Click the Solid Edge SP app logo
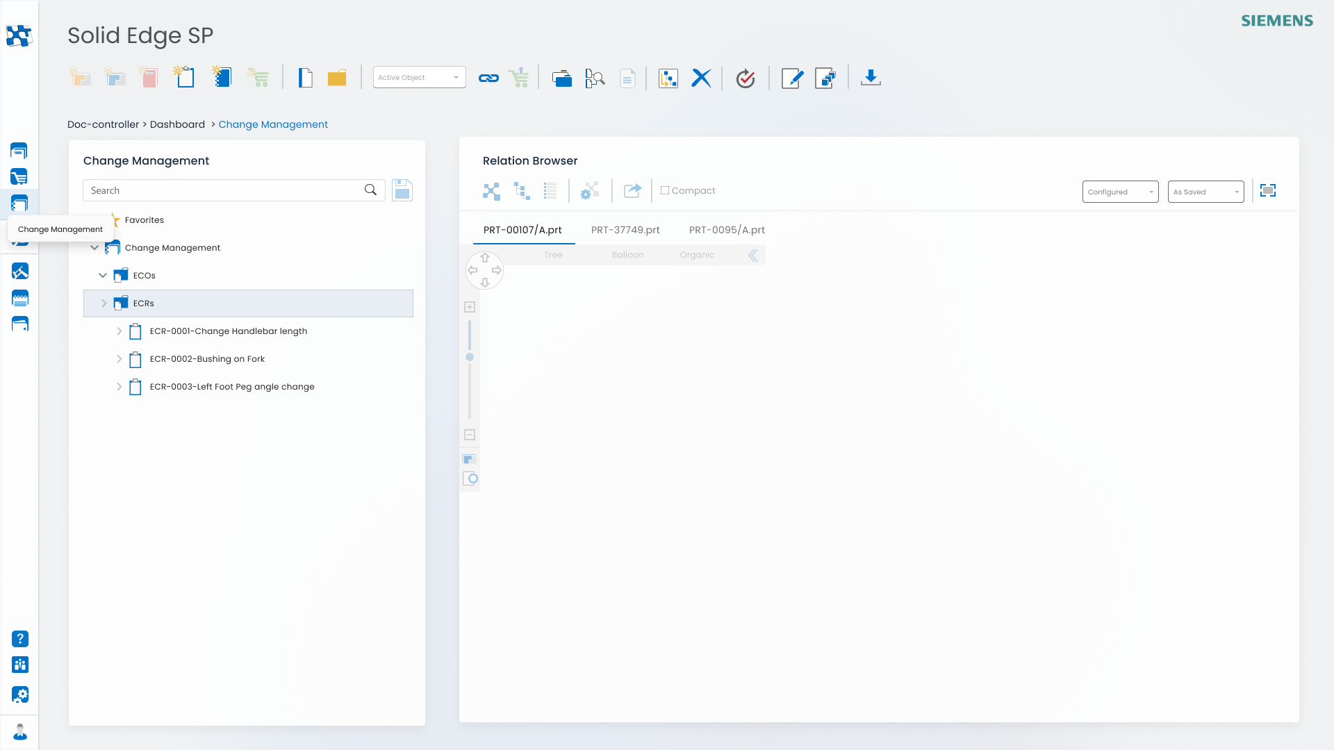Image resolution: width=1334 pixels, height=750 pixels. pyautogui.click(x=19, y=35)
